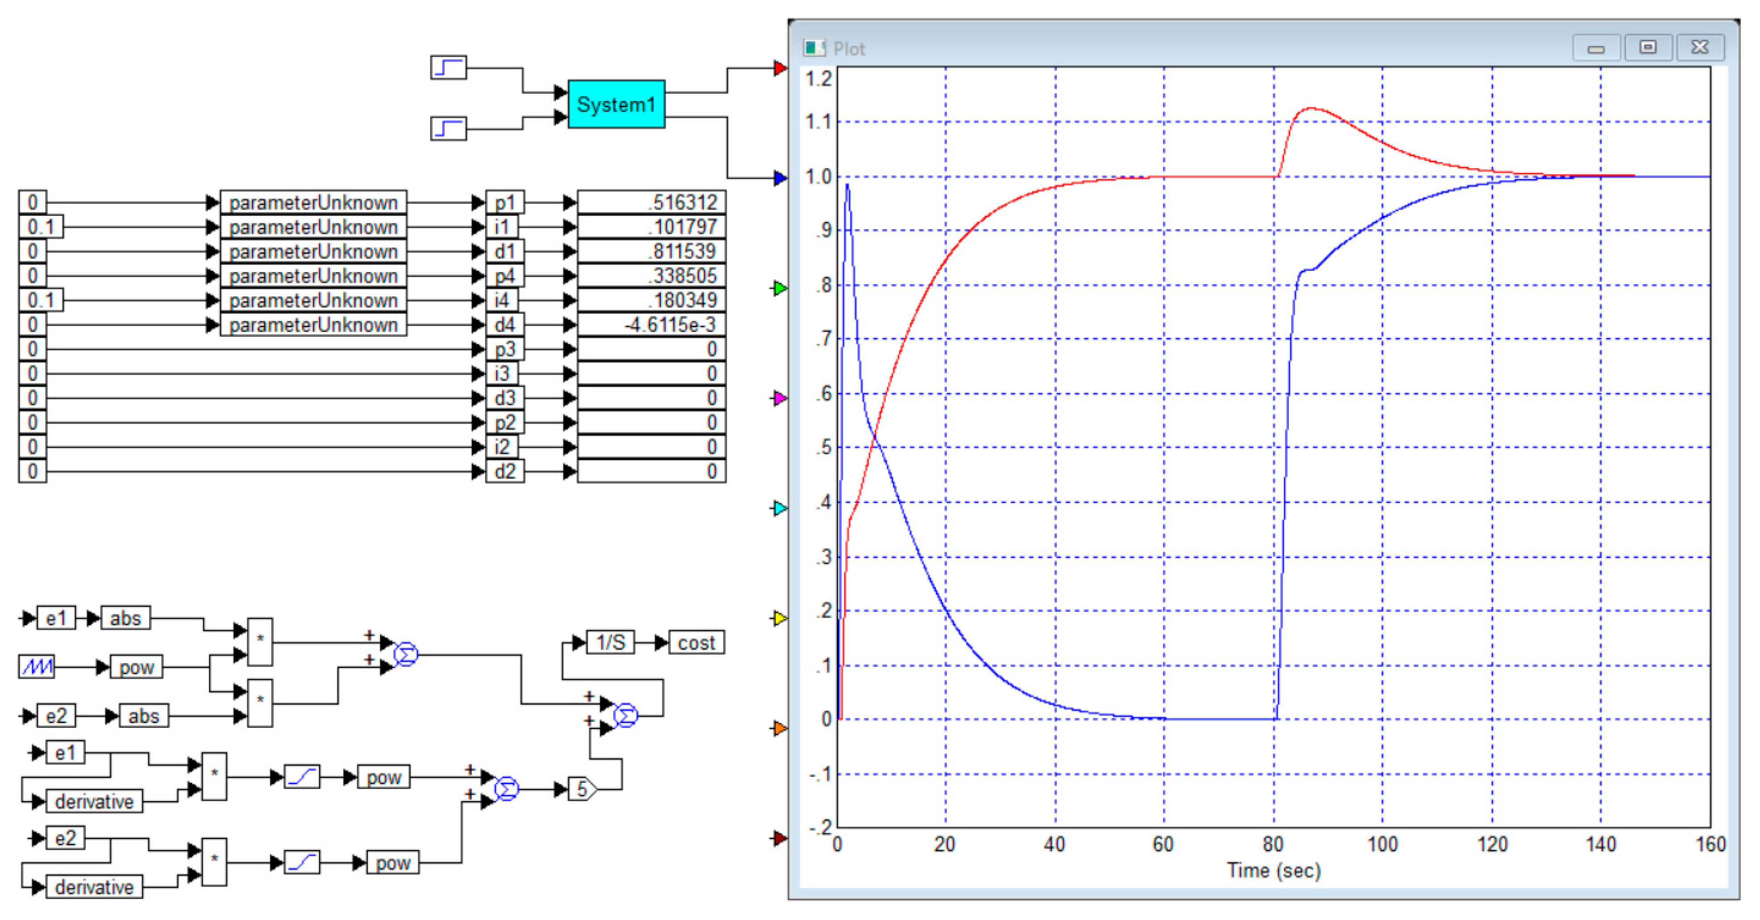This screenshot has height=920, width=1760.
Task: Select the upper limiter saturation block
Action: click(302, 777)
